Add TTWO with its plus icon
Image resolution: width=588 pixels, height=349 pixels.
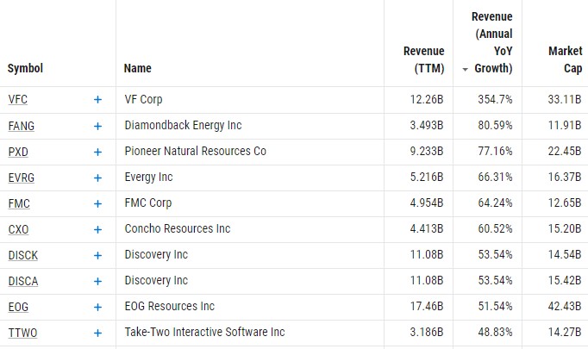pos(97,333)
